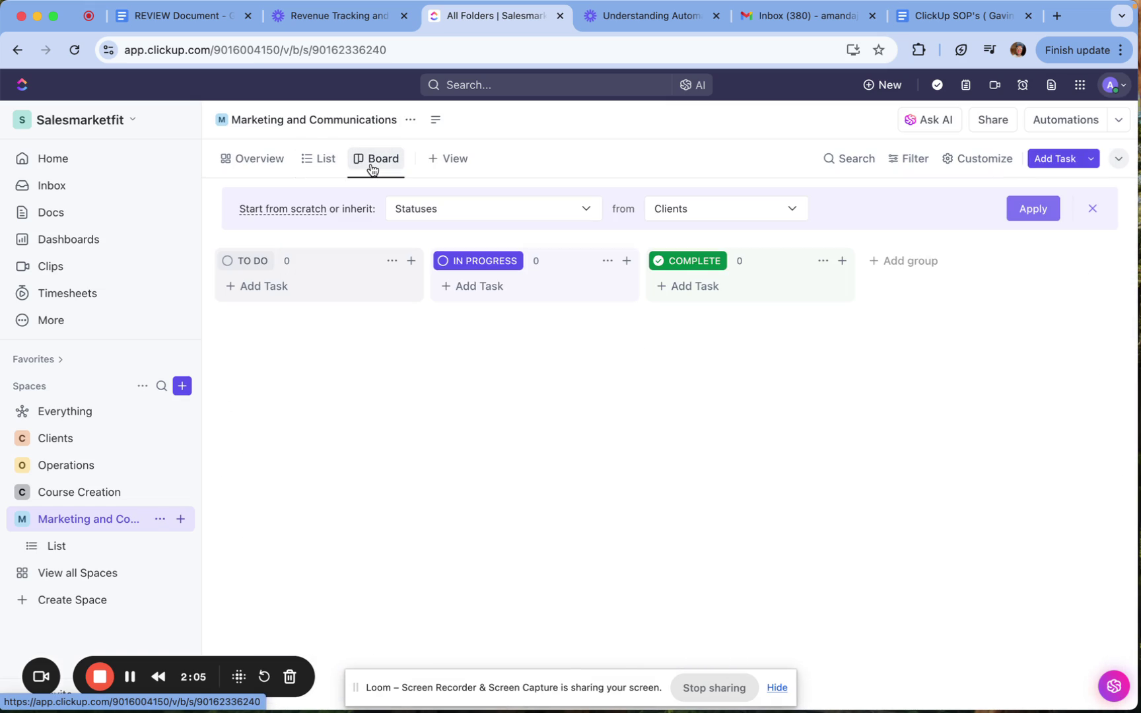1141x713 pixels.
Task: Open Dashboards in sidebar
Action: 69,240
